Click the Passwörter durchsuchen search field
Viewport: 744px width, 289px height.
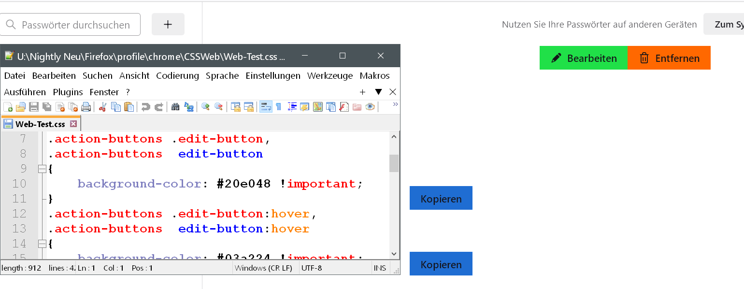[x=76, y=25]
